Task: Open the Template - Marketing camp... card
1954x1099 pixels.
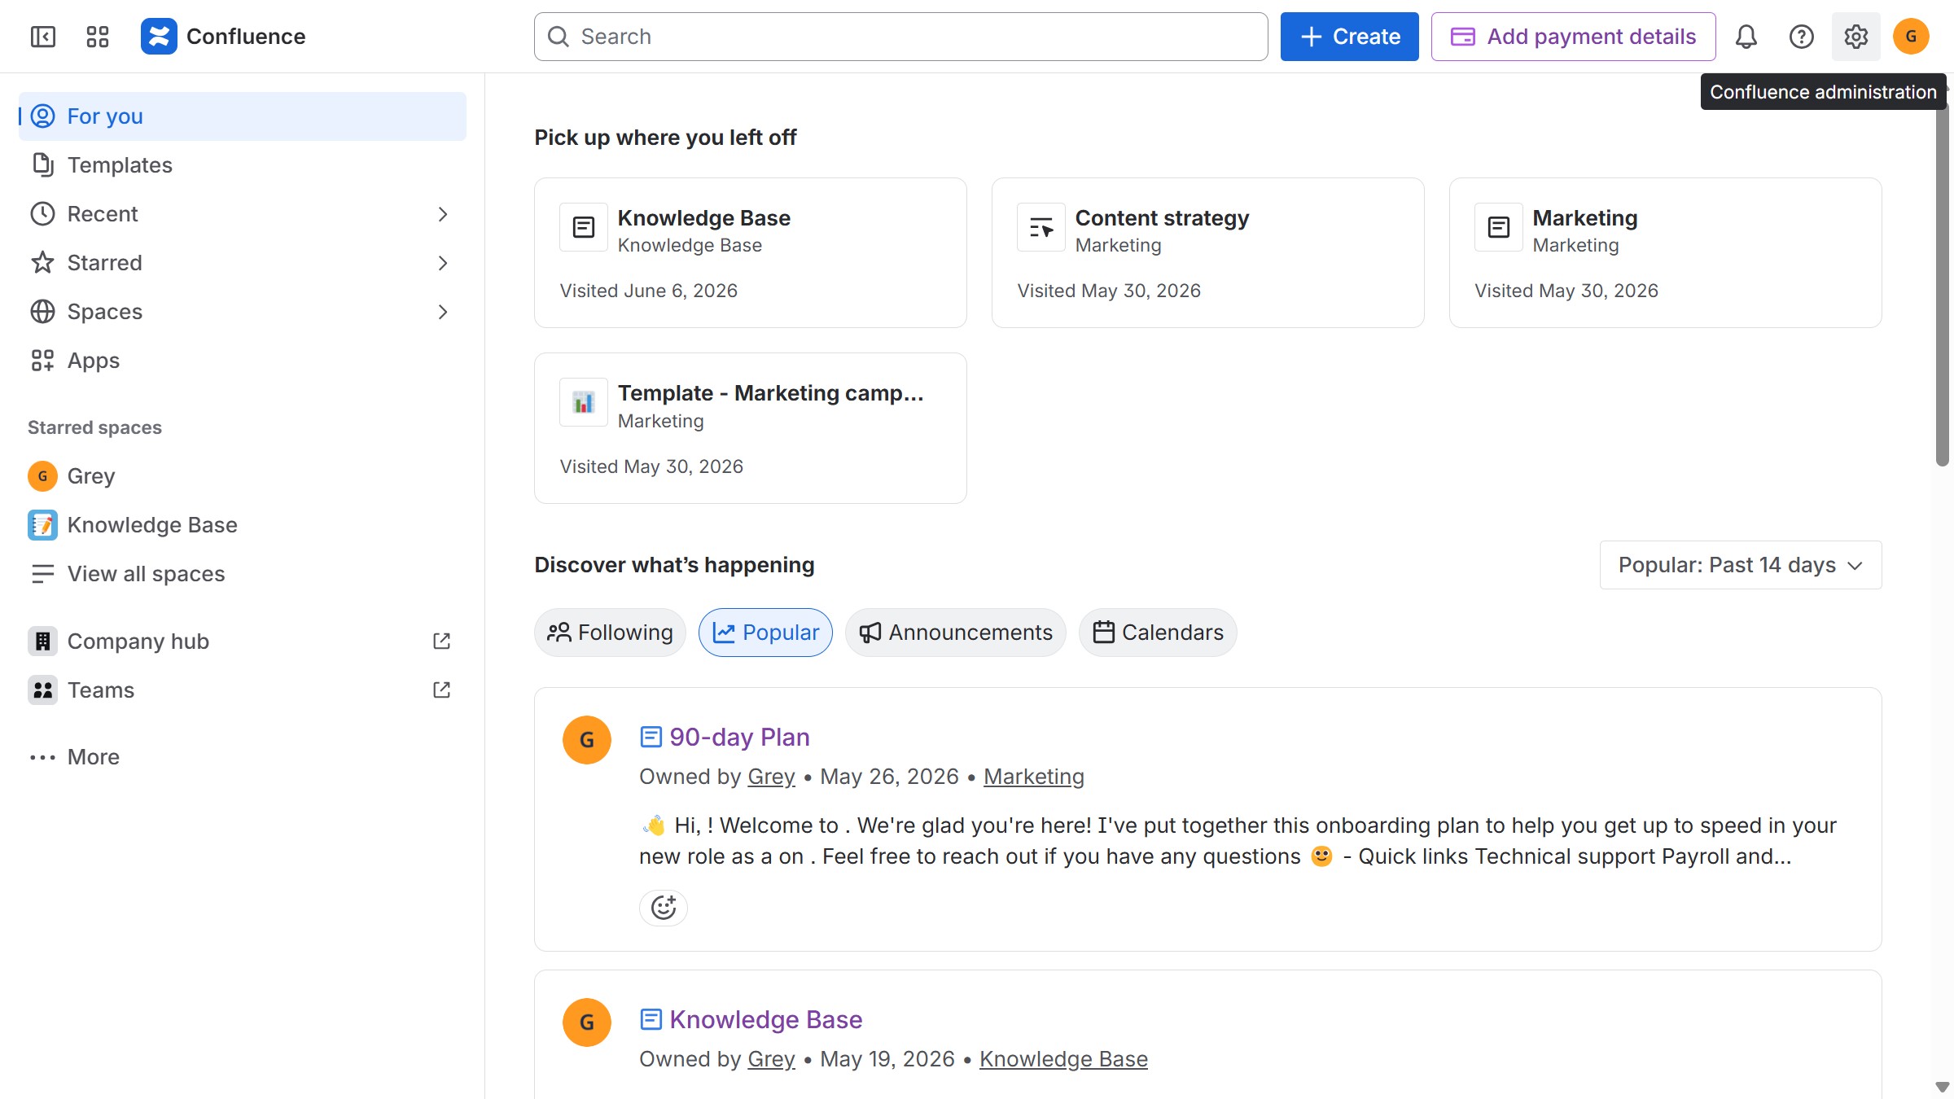Action: pyautogui.click(x=750, y=428)
